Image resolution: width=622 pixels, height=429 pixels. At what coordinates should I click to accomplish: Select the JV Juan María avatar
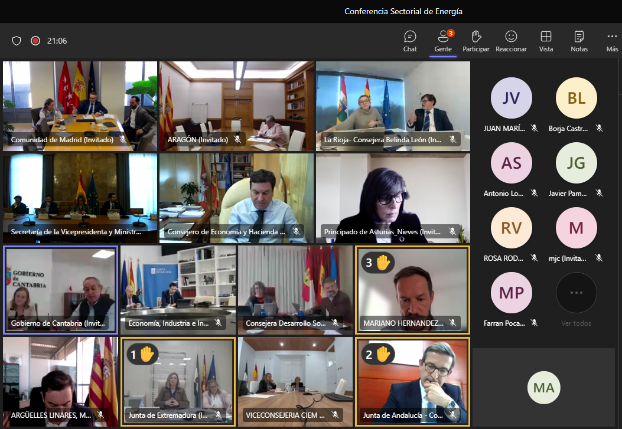(511, 98)
